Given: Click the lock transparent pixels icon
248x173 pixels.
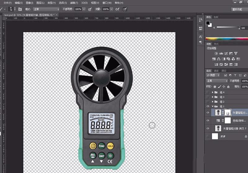Looking at the screenshot, I should coord(215,86).
